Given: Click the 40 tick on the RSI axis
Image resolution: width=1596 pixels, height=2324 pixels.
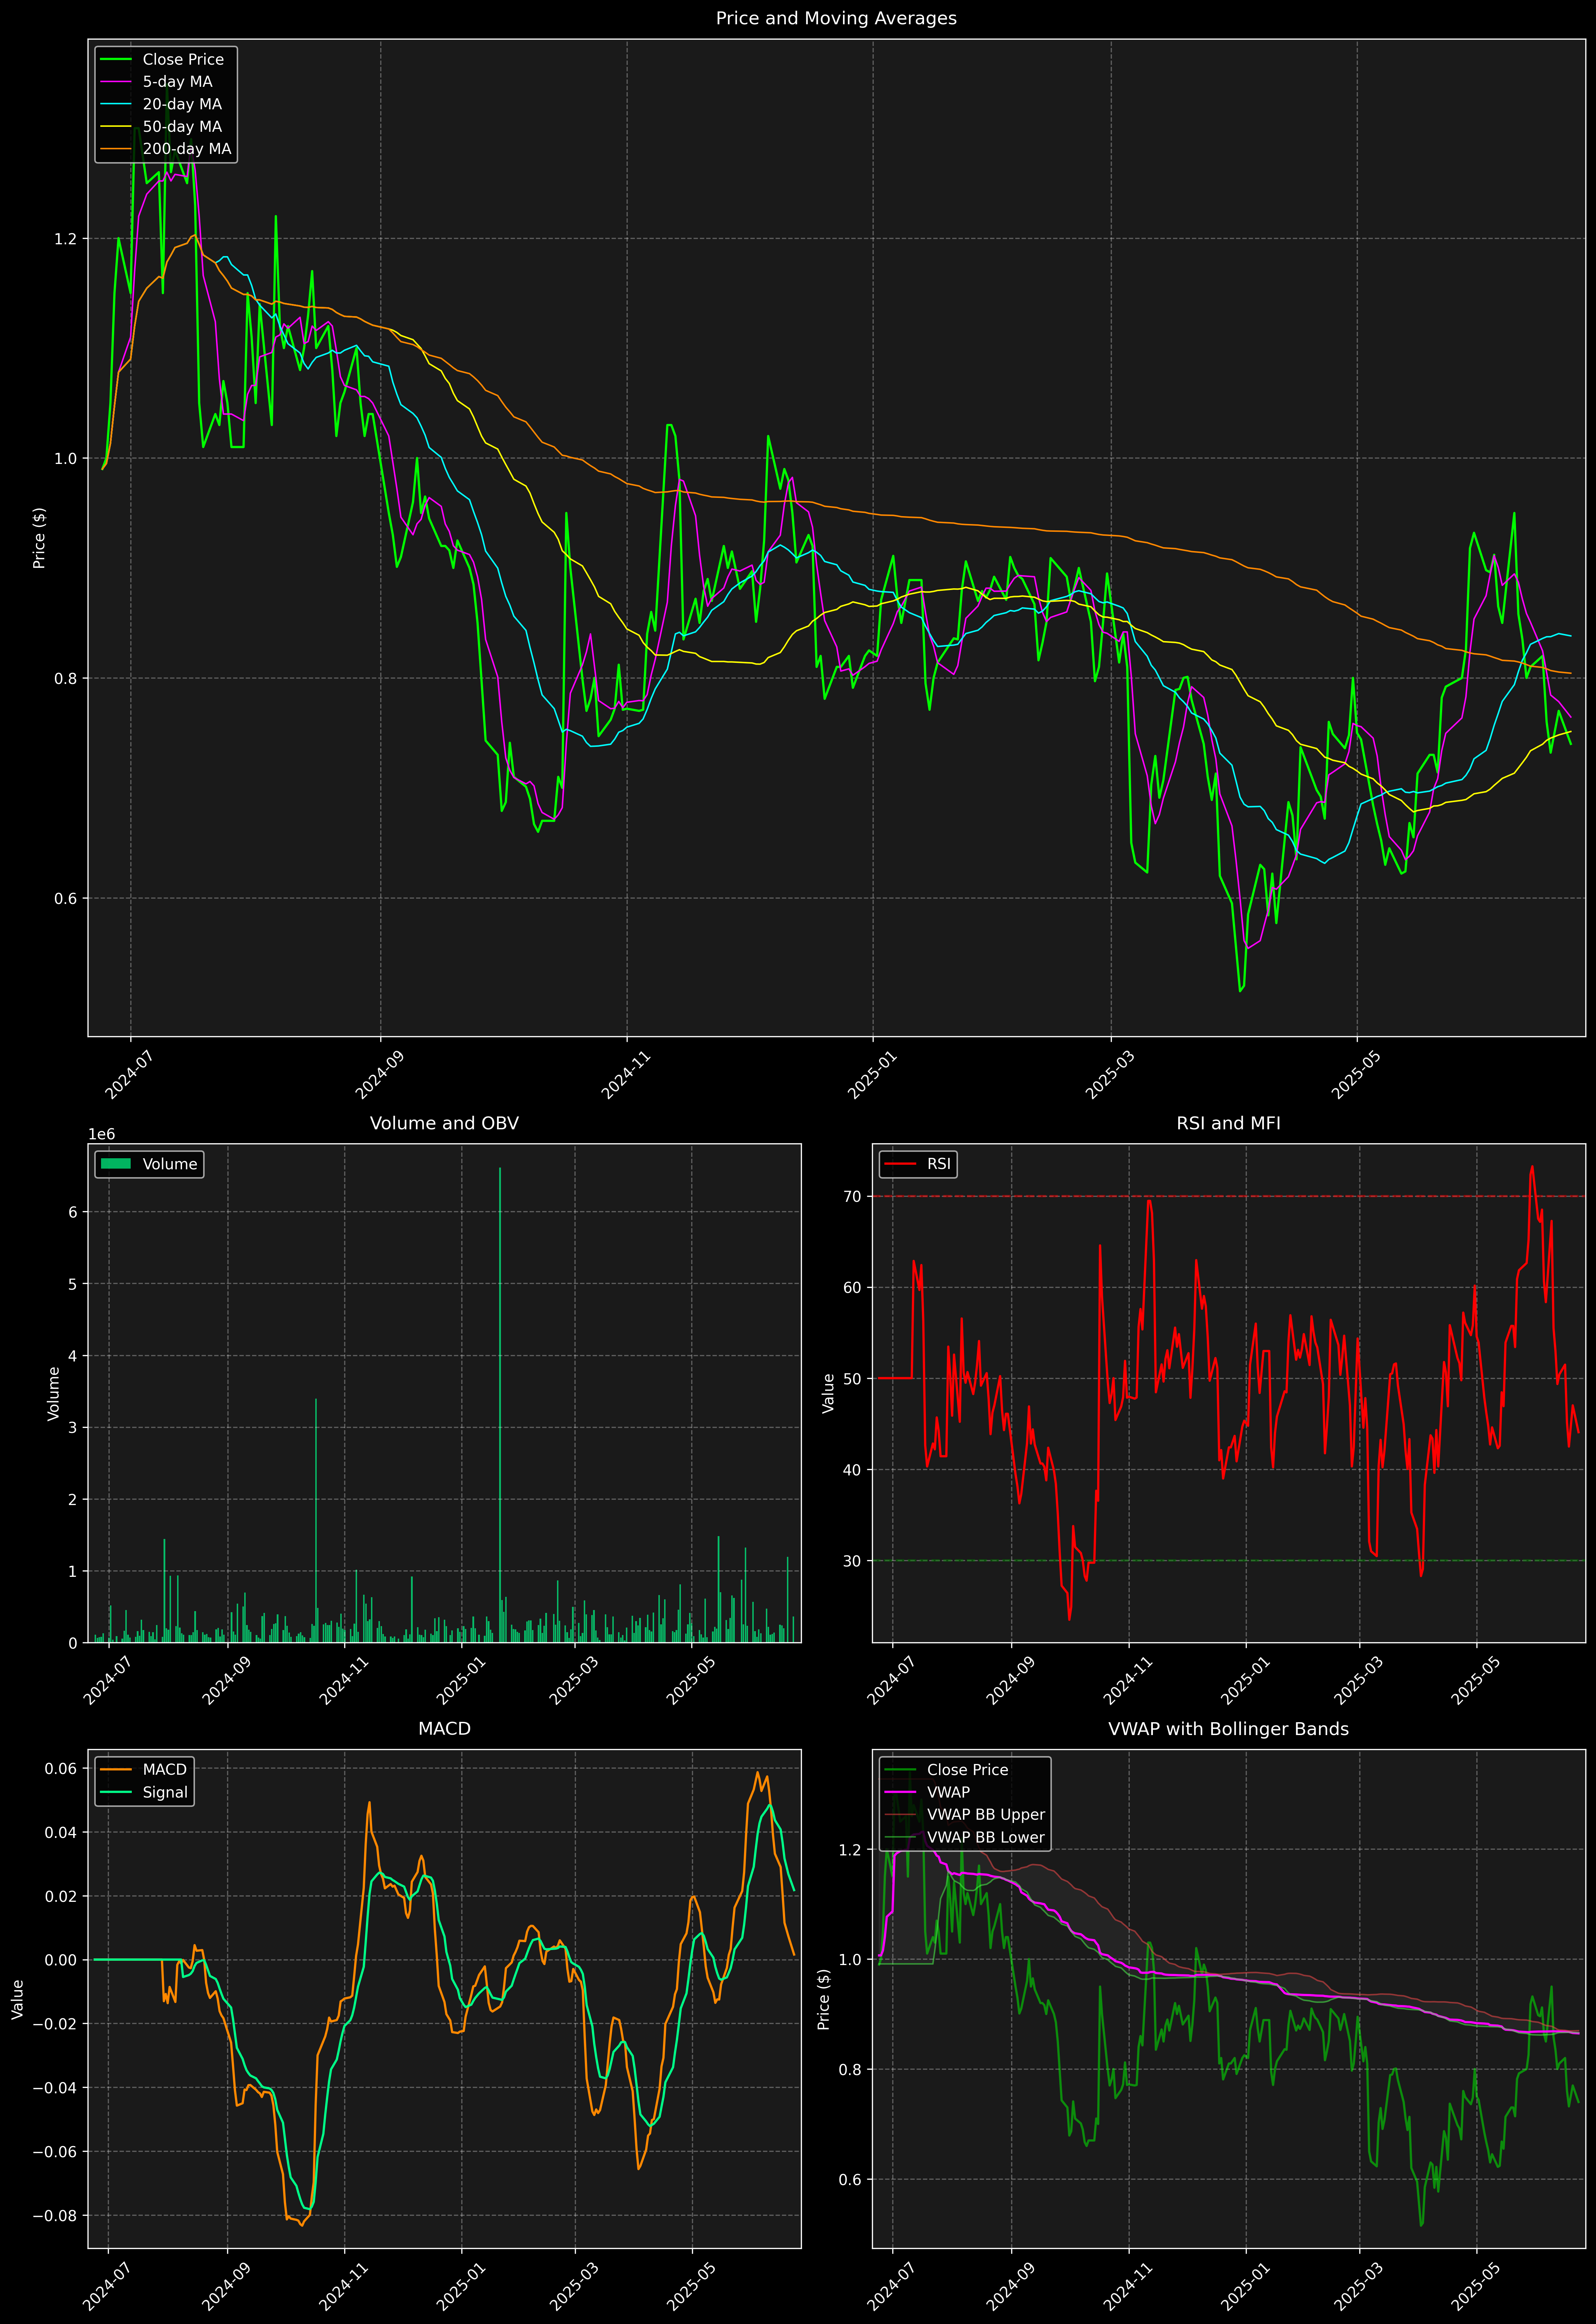Looking at the screenshot, I should click(x=852, y=1470).
